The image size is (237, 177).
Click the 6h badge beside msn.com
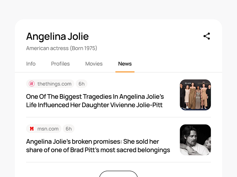tap(69, 129)
